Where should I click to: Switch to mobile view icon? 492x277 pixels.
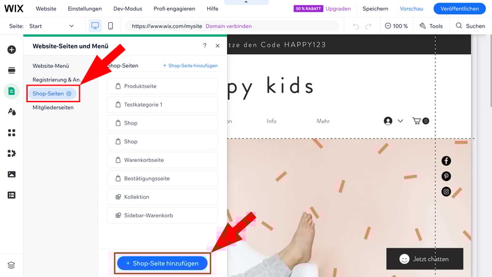point(111,26)
